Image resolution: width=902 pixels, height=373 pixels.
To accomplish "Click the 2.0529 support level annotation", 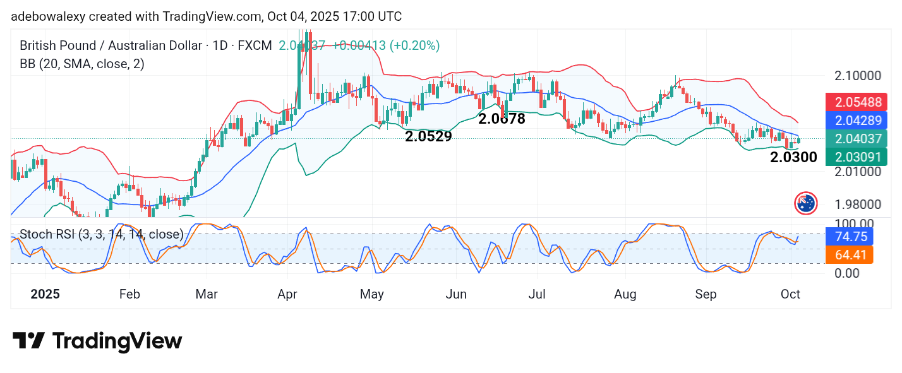I will tap(428, 136).
